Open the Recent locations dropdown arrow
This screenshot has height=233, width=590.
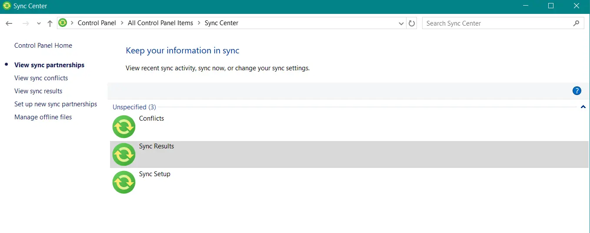coord(39,23)
